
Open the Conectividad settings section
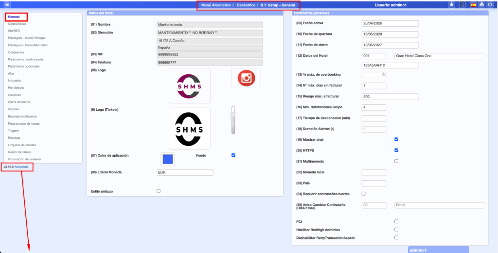click(18, 24)
